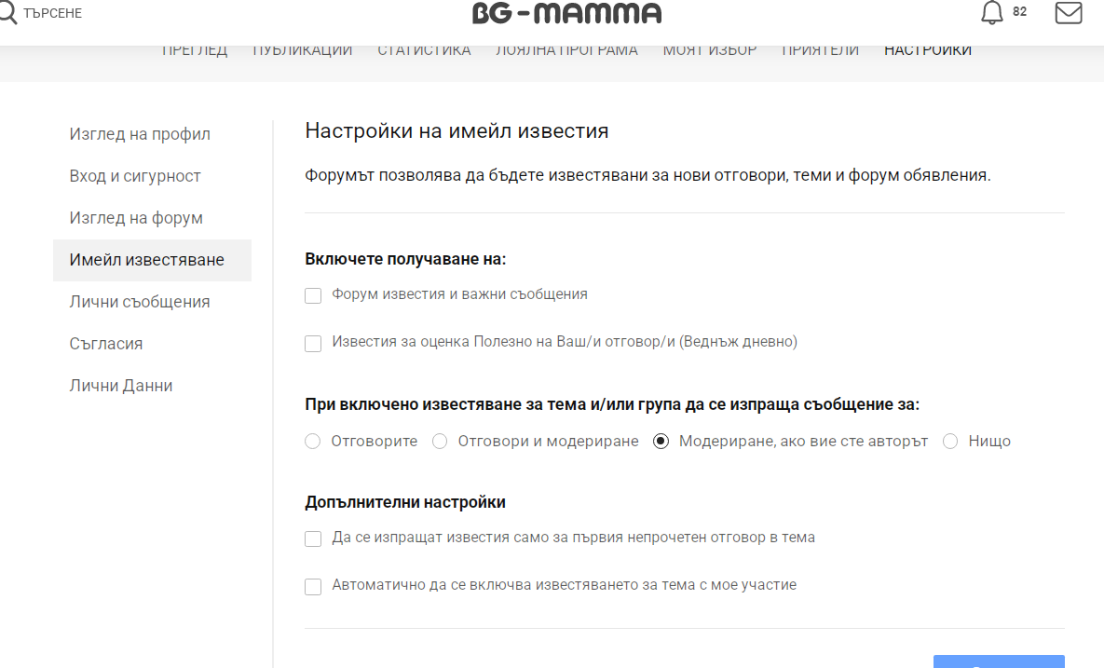Enable 'Автоматично да се включва известяването' checkbox
The image size is (1104, 668).
(x=313, y=587)
